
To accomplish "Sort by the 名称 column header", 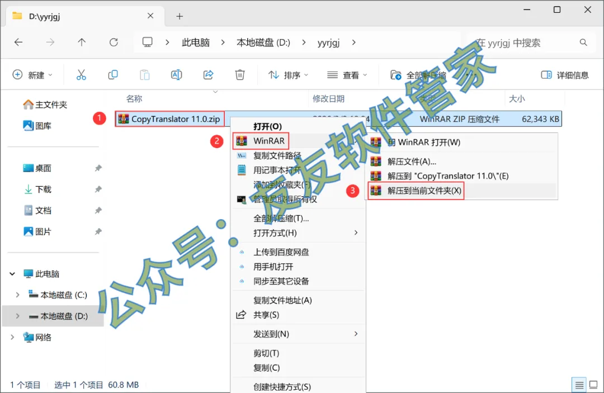I will (134, 99).
